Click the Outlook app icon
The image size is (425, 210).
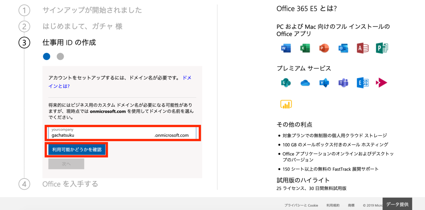pyautogui.click(x=343, y=48)
